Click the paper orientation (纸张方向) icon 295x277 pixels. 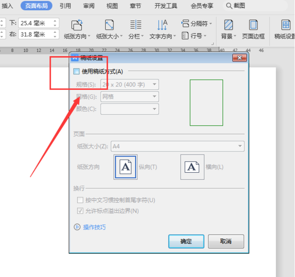tap(77, 25)
